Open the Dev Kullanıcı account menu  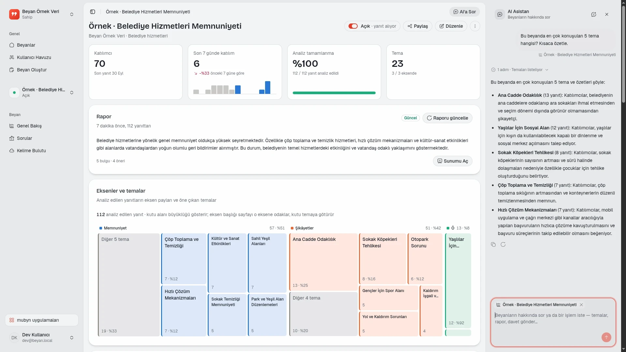[42, 337]
